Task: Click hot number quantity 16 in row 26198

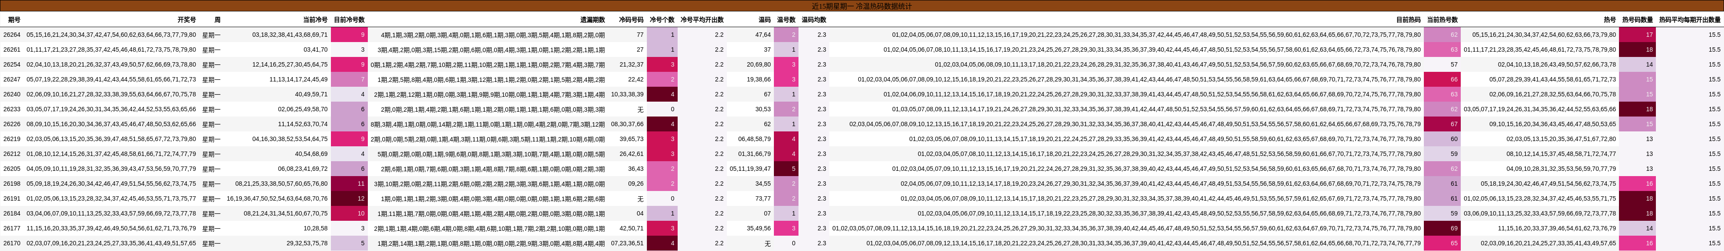Action: [1638, 184]
